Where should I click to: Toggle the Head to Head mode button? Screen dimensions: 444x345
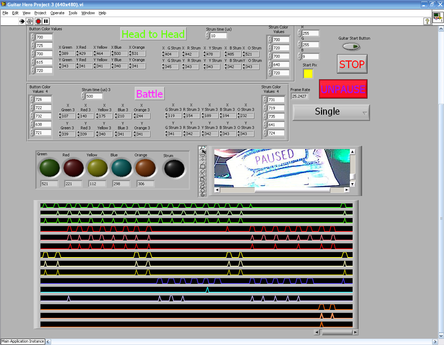pyautogui.click(x=153, y=34)
